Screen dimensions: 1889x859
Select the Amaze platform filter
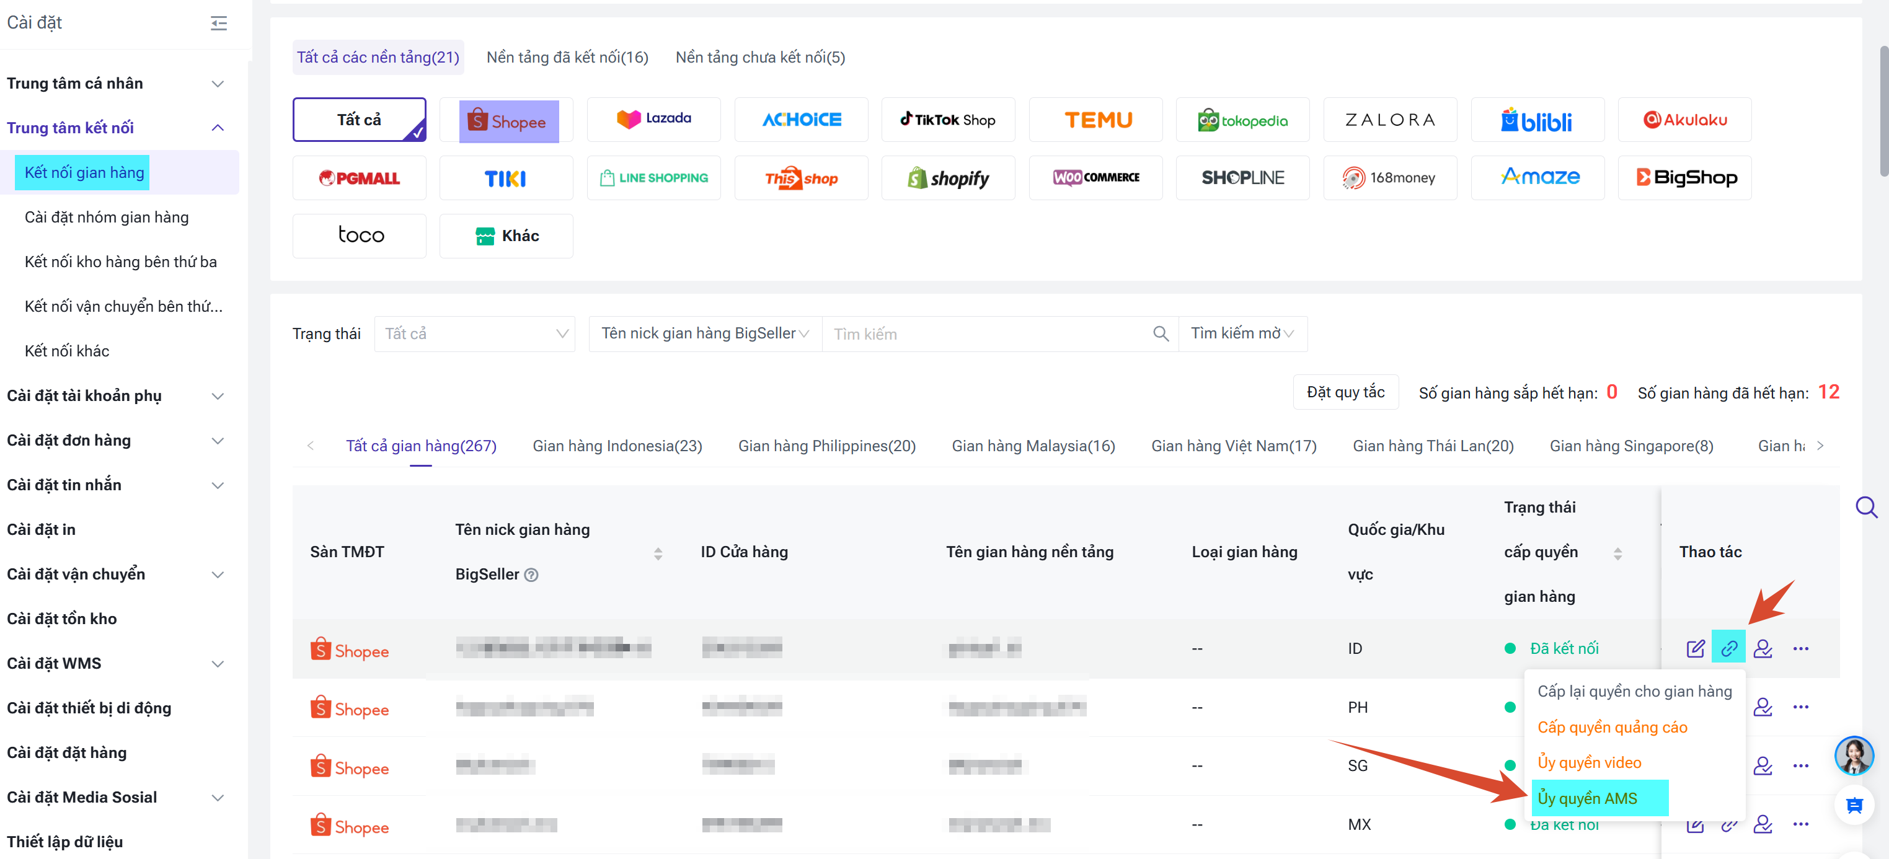1537,178
